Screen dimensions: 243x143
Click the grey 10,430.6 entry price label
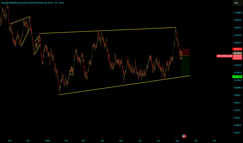click(x=237, y=53)
